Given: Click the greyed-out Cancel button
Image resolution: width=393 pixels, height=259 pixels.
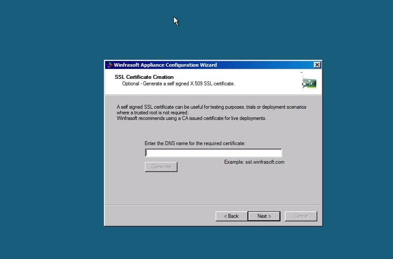Looking at the screenshot, I should [301, 216].
